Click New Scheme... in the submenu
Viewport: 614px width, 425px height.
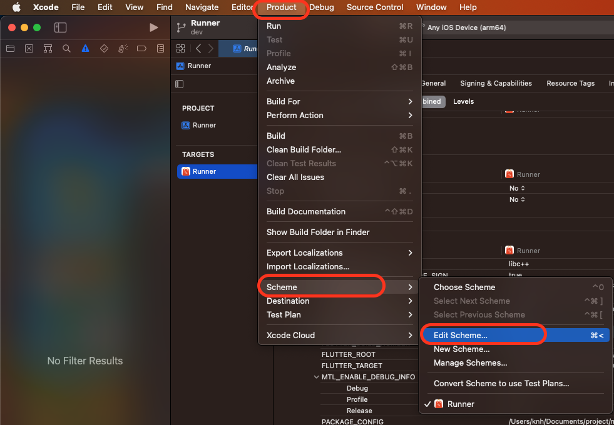click(x=515, y=349)
